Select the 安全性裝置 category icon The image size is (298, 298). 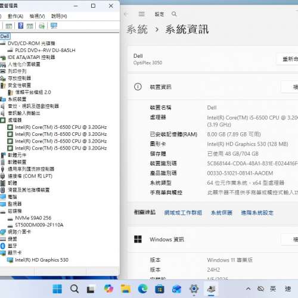[x=3, y=85]
